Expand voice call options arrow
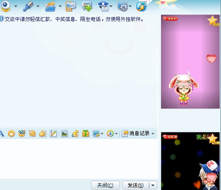The width and height of the screenshot is (221, 190). (38, 6)
